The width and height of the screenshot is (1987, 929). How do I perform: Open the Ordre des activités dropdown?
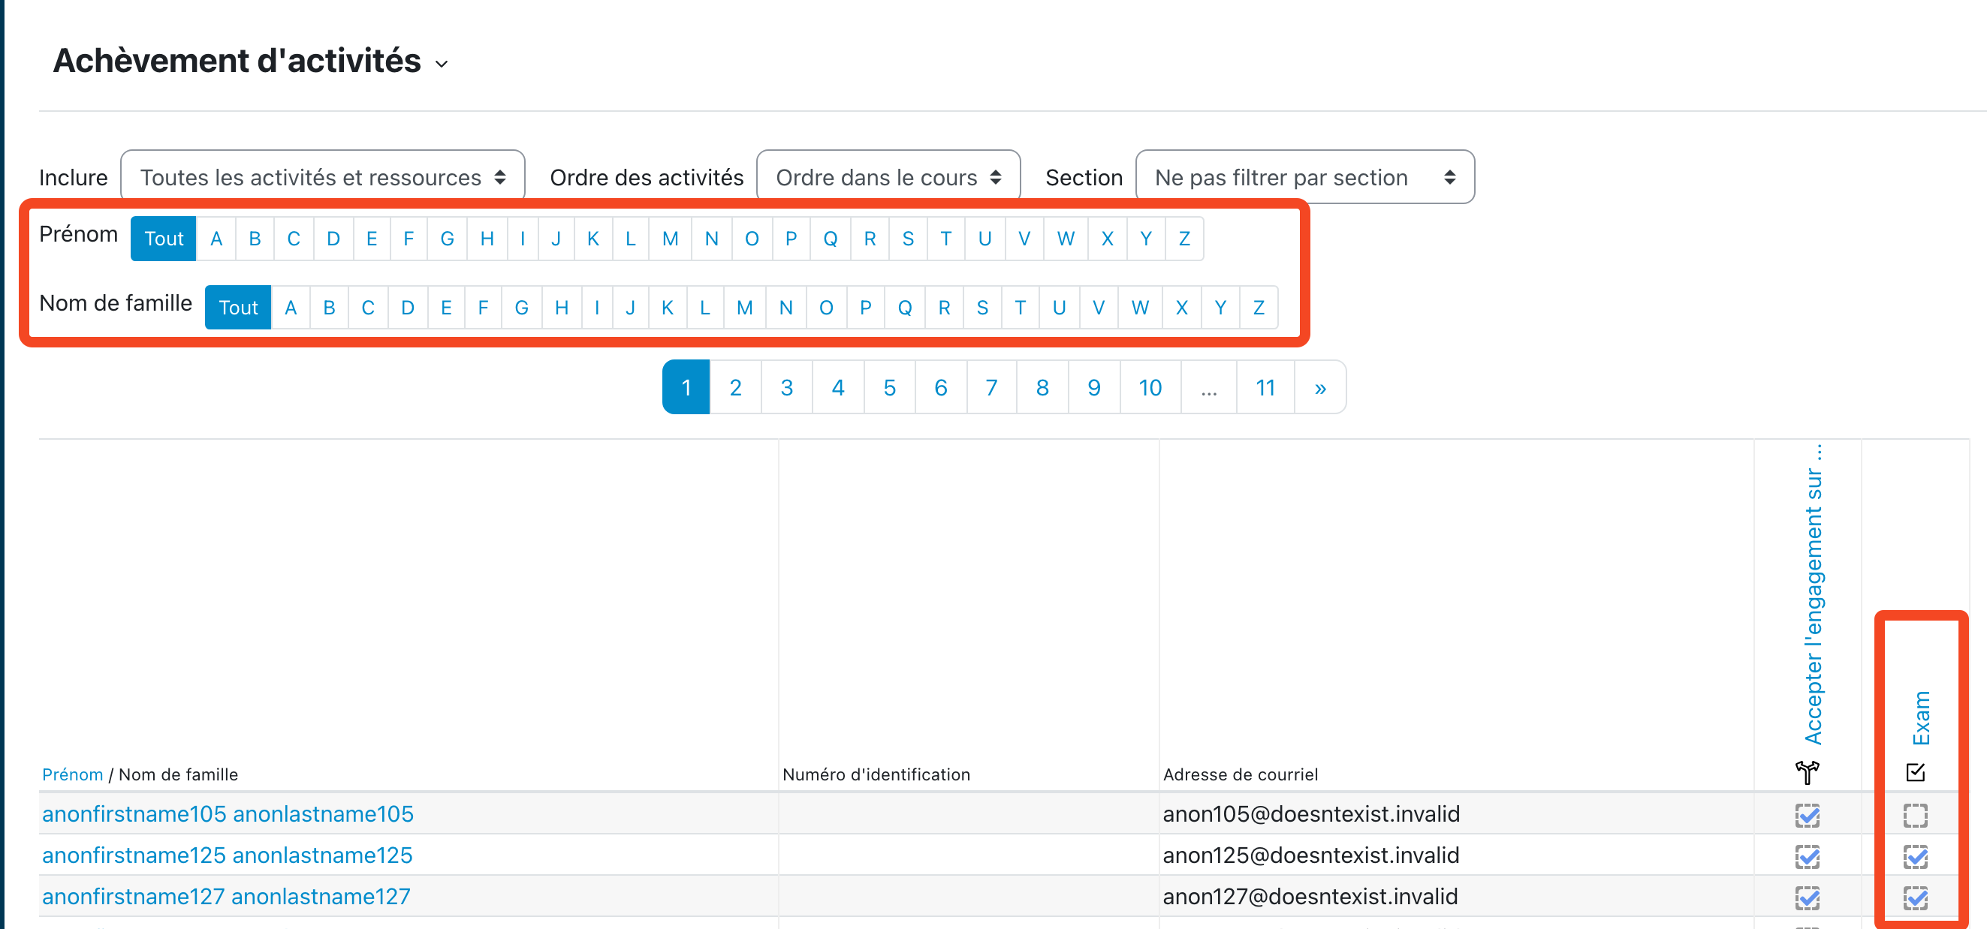(x=888, y=177)
